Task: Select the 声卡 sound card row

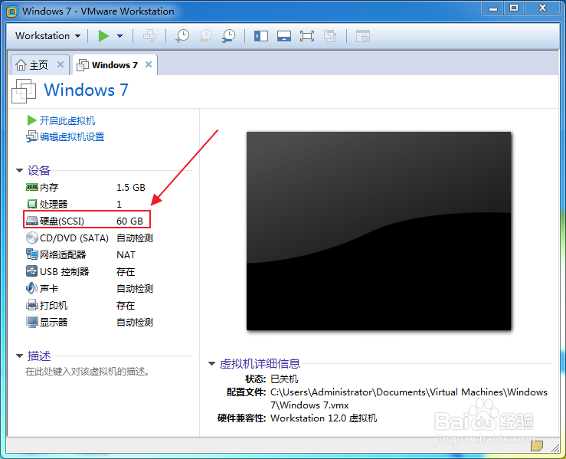Action: (90, 288)
